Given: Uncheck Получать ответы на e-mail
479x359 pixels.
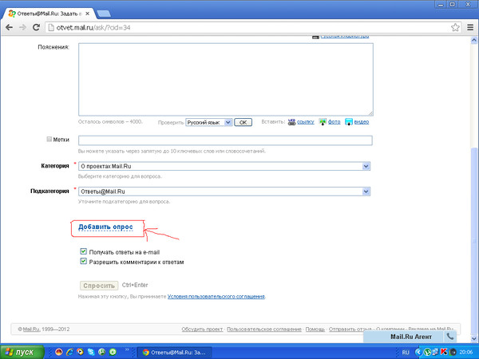Looking at the screenshot, I should point(83,251).
